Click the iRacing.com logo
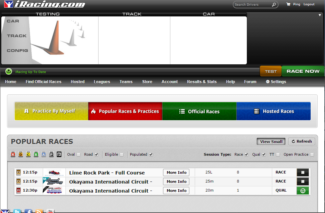 click(44, 4)
